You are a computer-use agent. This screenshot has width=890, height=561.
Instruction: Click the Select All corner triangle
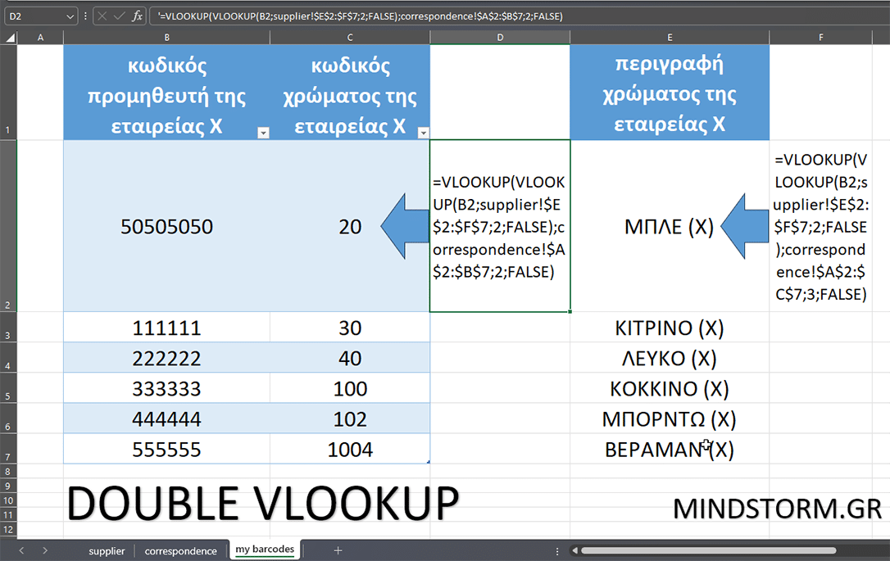(x=8, y=37)
